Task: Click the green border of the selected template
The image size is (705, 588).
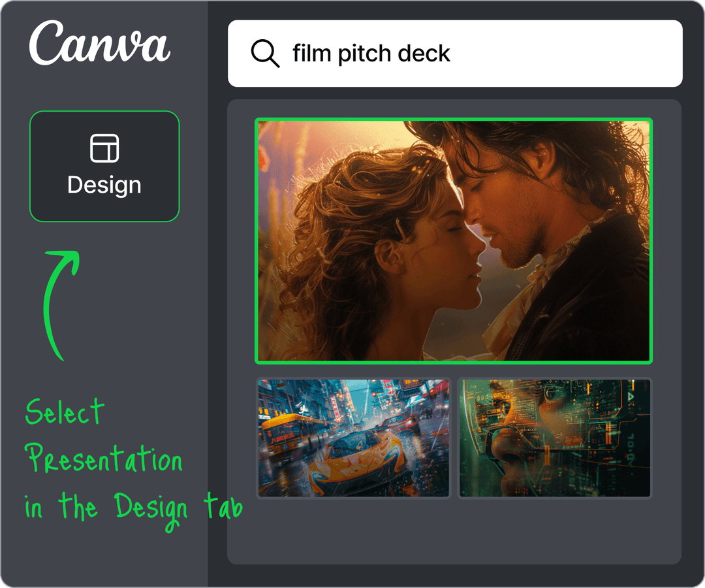Action: click(x=454, y=119)
